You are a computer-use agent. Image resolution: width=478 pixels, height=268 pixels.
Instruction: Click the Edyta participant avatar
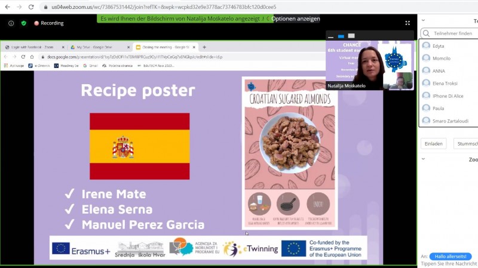point(426,46)
